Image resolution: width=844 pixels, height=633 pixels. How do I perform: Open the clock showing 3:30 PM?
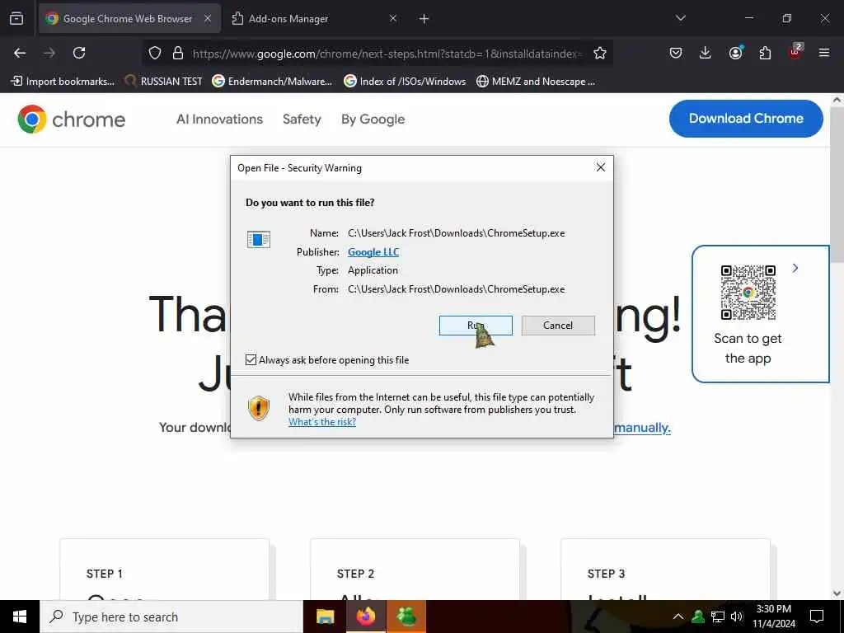pos(774,617)
